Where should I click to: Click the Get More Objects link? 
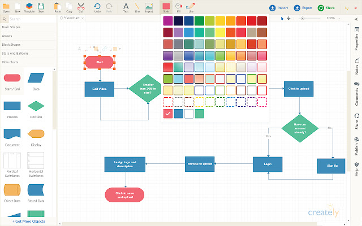point(28,221)
